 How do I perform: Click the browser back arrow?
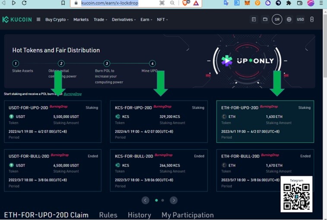(x=4, y=3)
